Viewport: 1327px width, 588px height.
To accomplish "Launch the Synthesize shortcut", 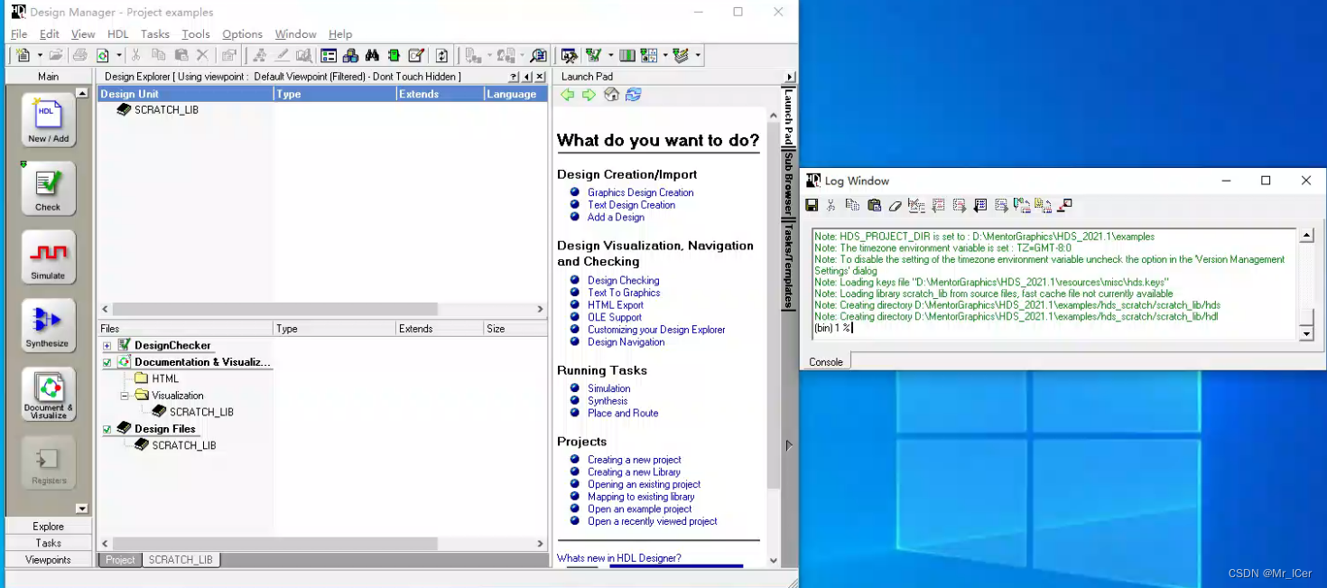I will [49, 325].
